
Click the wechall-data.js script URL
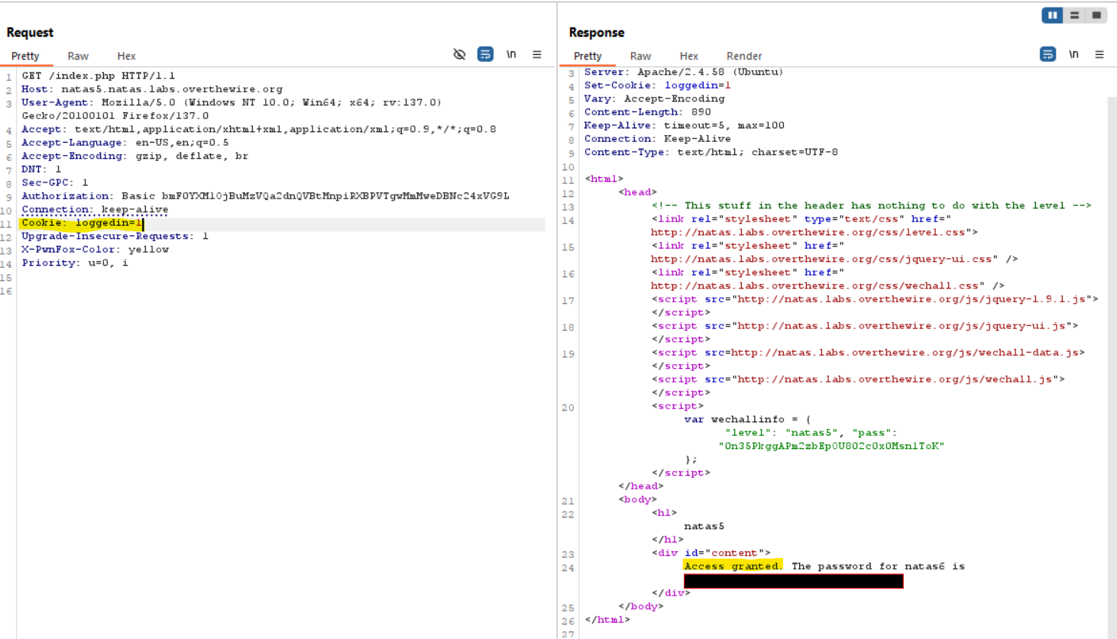(x=905, y=353)
